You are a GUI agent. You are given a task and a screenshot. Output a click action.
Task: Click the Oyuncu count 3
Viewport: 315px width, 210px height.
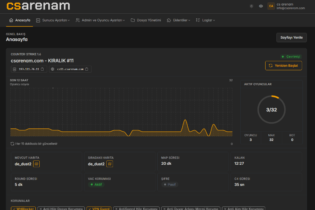(x=250, y=140)
